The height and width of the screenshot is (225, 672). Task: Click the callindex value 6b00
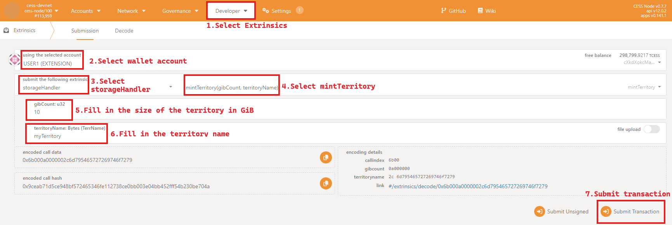[x=394, y=160]
